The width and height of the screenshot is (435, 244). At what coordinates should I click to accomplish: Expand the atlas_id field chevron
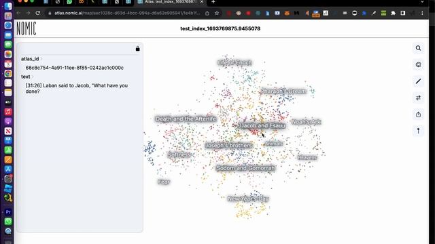point(41,59)
